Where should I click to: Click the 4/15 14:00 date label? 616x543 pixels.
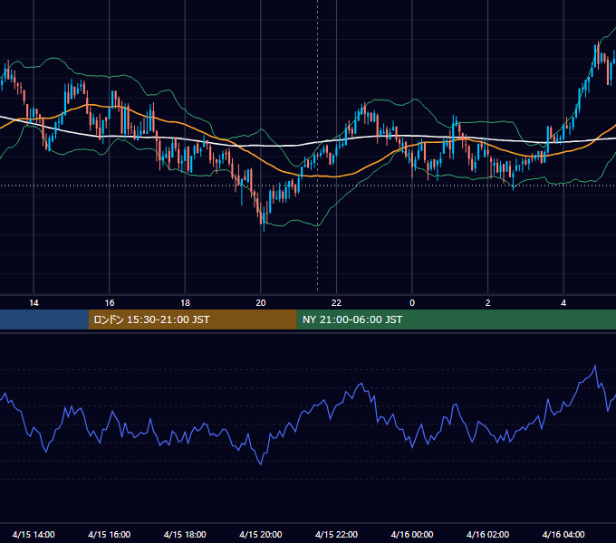click(x=34, y=534)
